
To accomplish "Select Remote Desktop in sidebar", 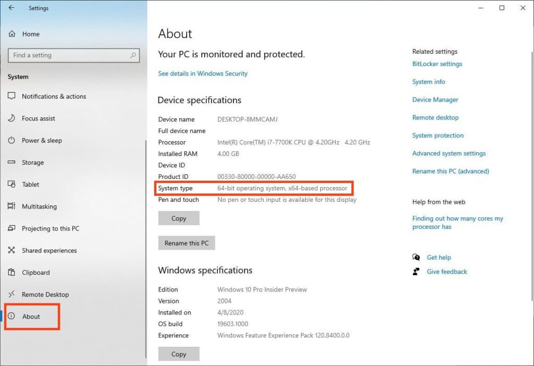I will (45, 295).
